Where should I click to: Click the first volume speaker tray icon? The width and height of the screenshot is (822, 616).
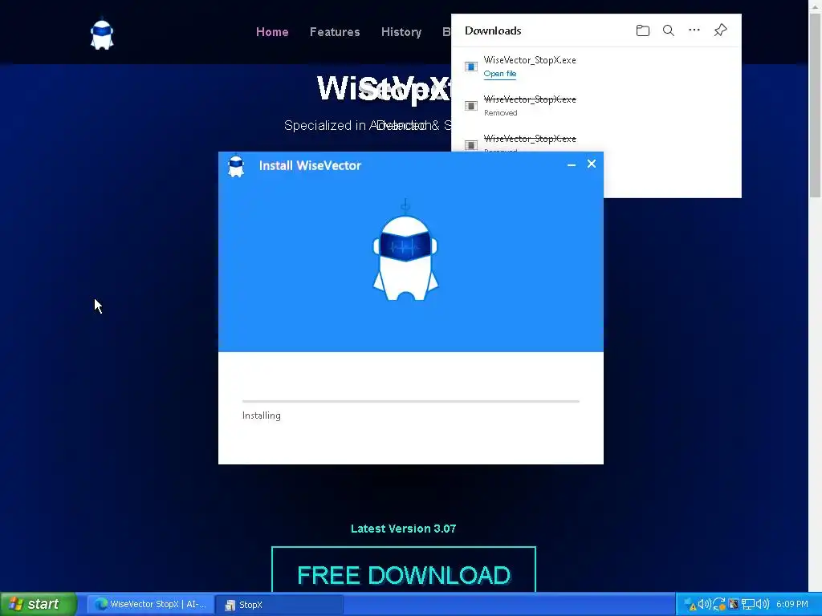click(x=705, y=605)
